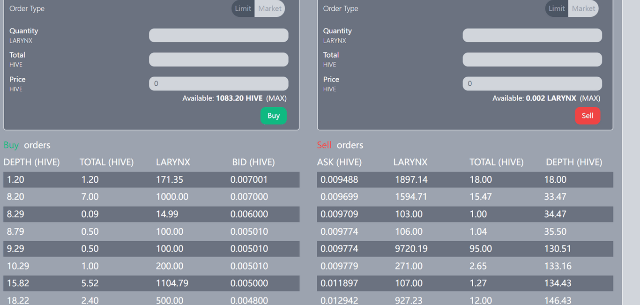
Task: Click the 2.65 total in Sell orders
Action: coord(478,266)
